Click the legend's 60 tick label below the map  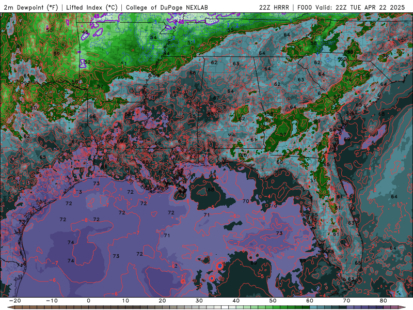click(310, 301)
